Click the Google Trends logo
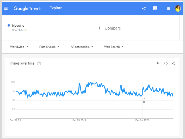185x139 pixels. 28,9
